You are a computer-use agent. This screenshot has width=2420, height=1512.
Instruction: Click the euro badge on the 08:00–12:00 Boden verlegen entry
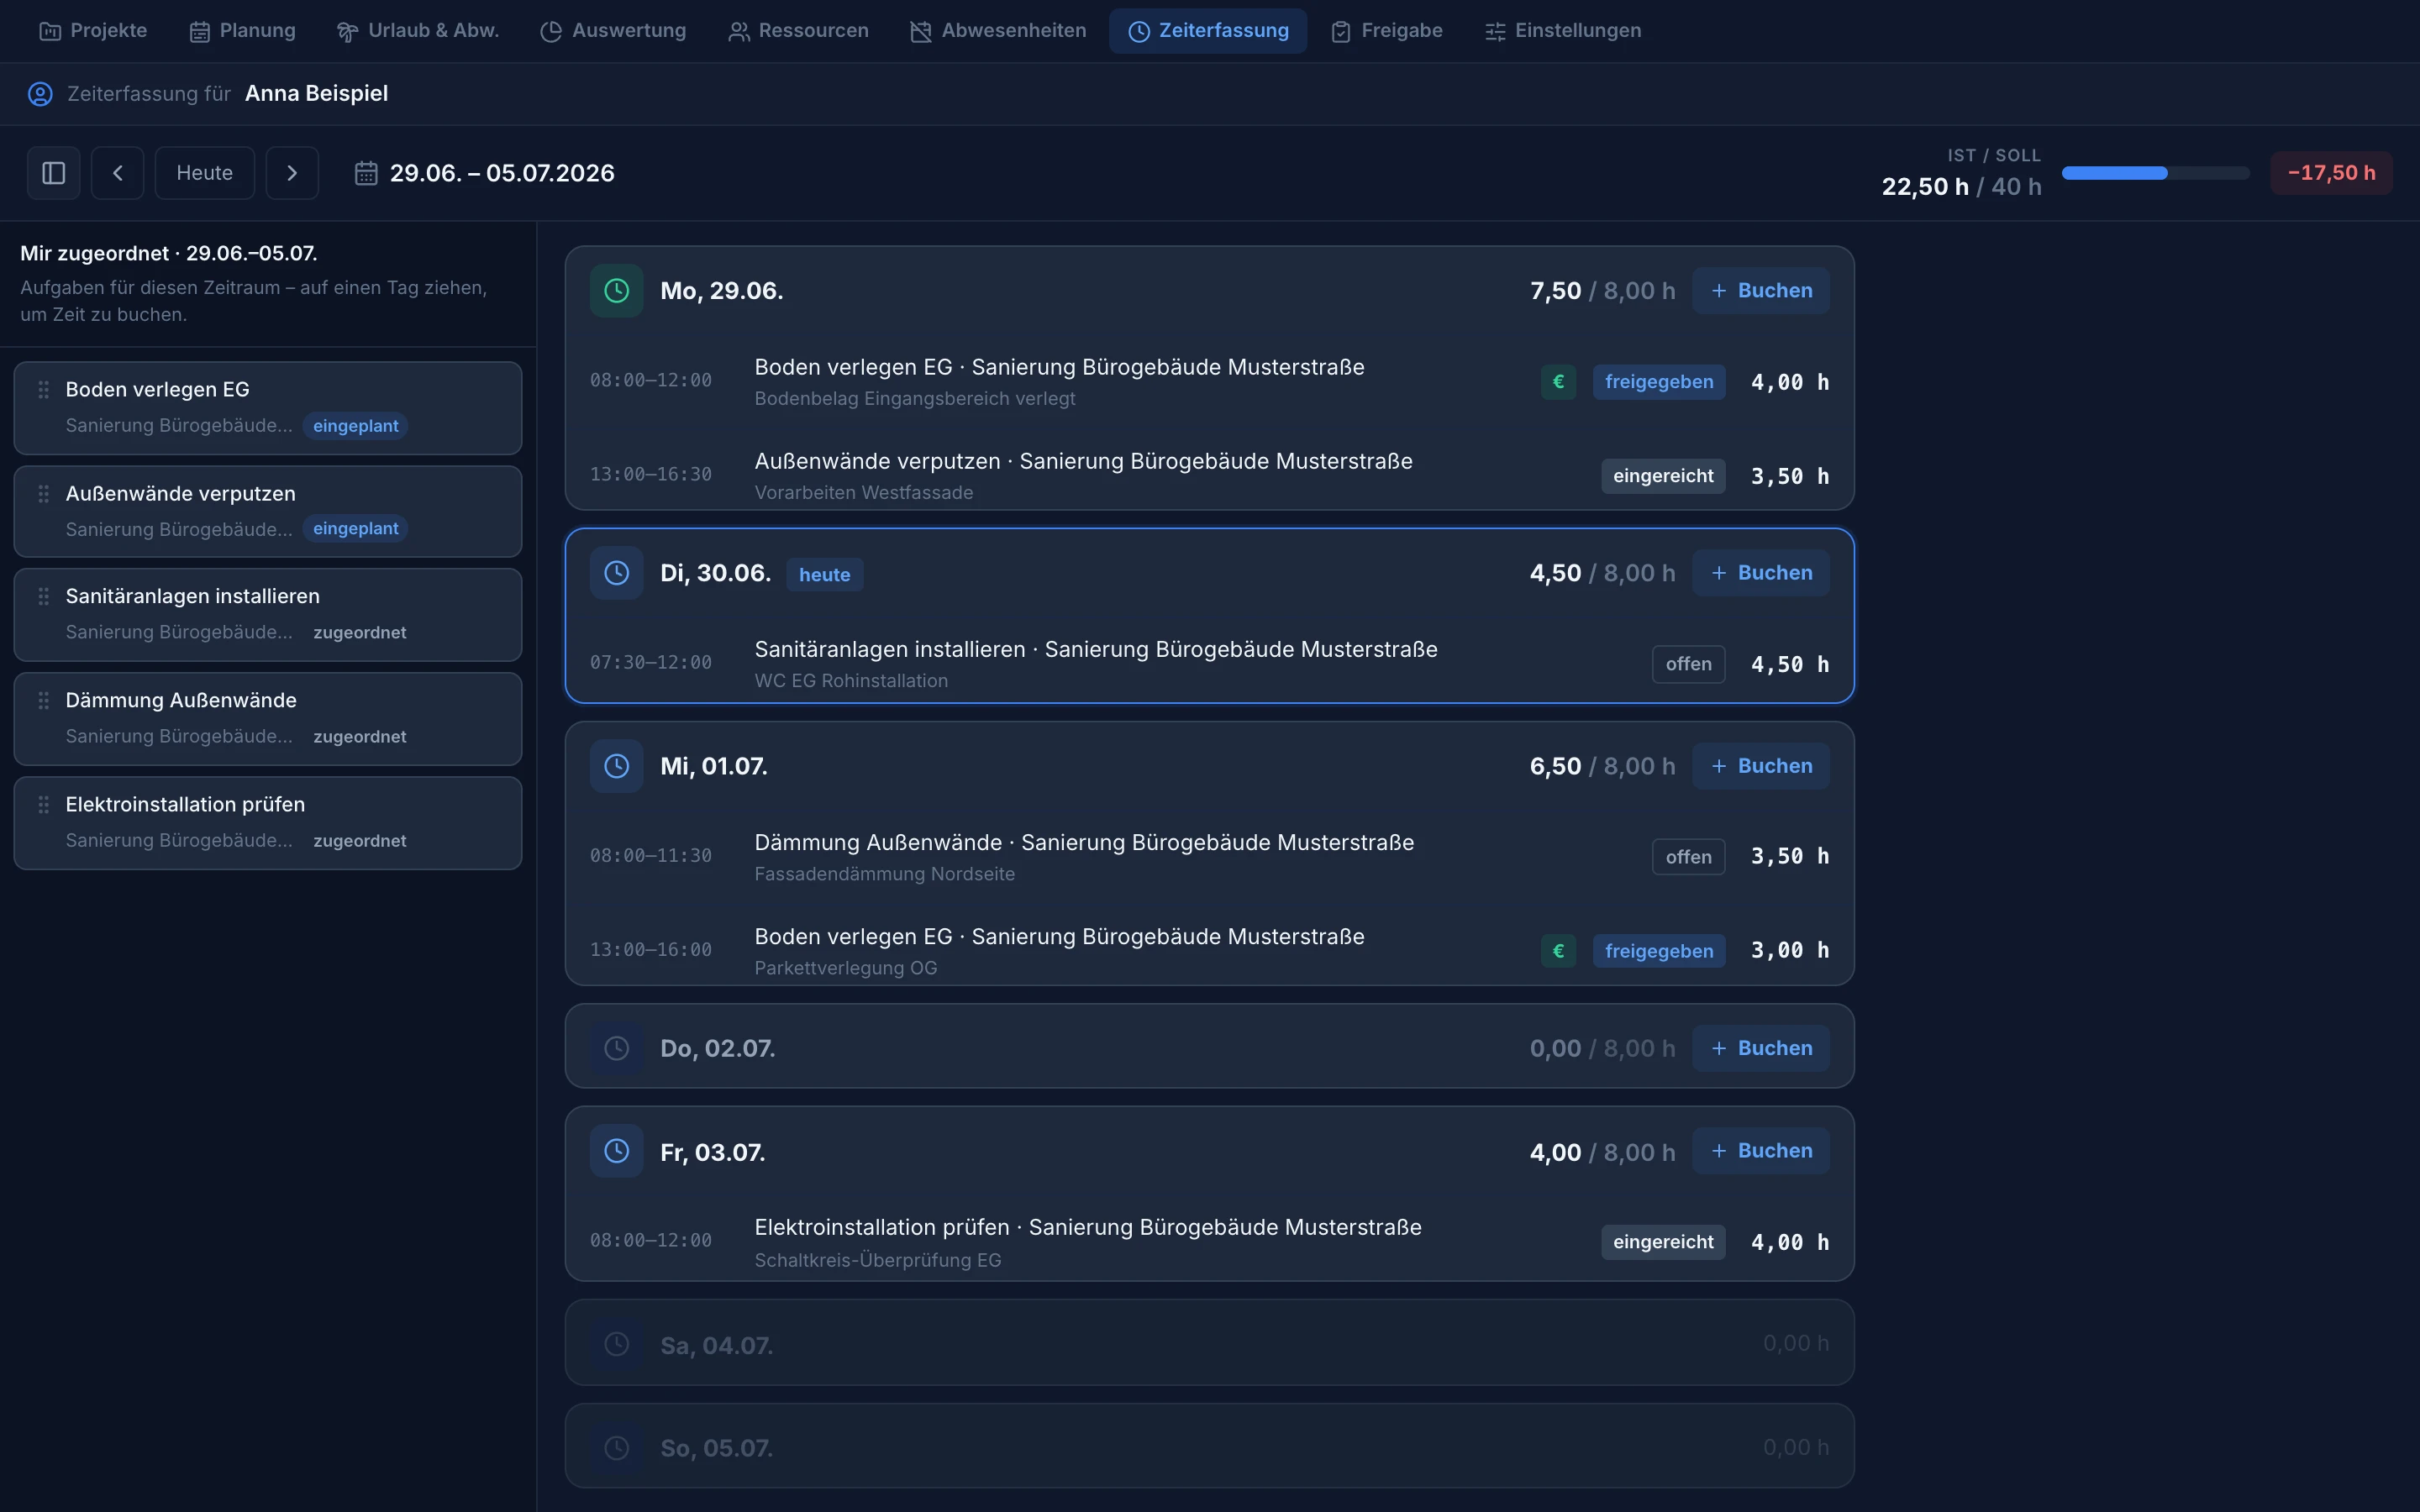coord(1558,382)
